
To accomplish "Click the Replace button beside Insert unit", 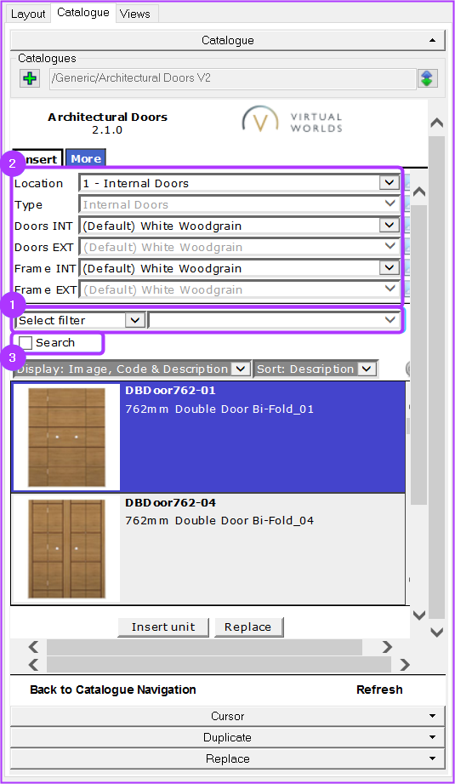I will pos(248,627).
